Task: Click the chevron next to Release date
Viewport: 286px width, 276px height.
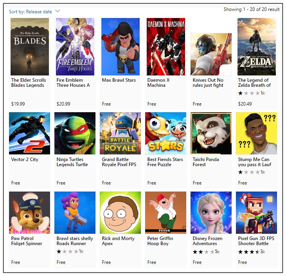Action: (x=58, y=11)
